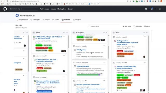
Task: Click the lifecycle/frozen label
Action: coord(129,51)
